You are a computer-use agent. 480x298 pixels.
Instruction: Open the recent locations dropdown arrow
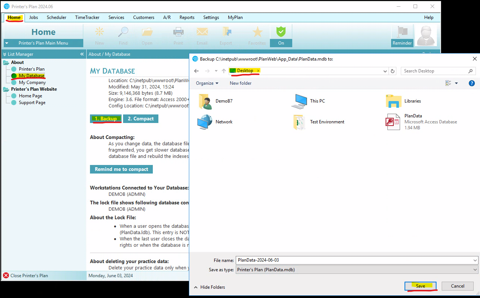[x=216, y=71]
